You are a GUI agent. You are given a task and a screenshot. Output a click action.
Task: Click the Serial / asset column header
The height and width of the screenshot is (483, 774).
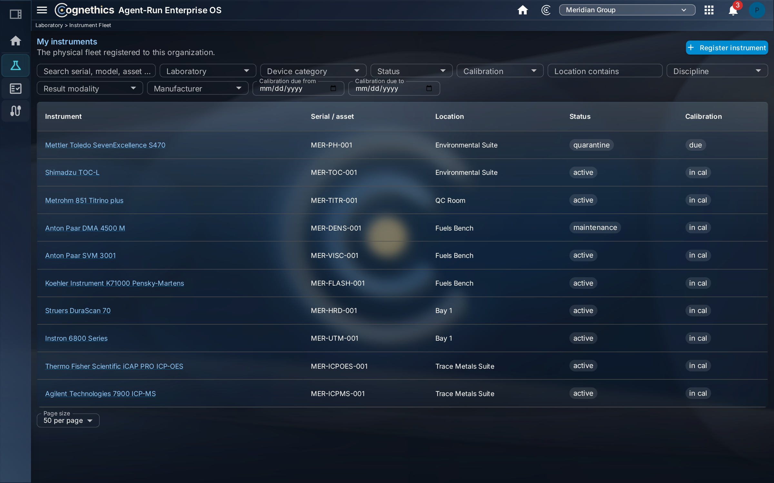[x=332, y=116]
